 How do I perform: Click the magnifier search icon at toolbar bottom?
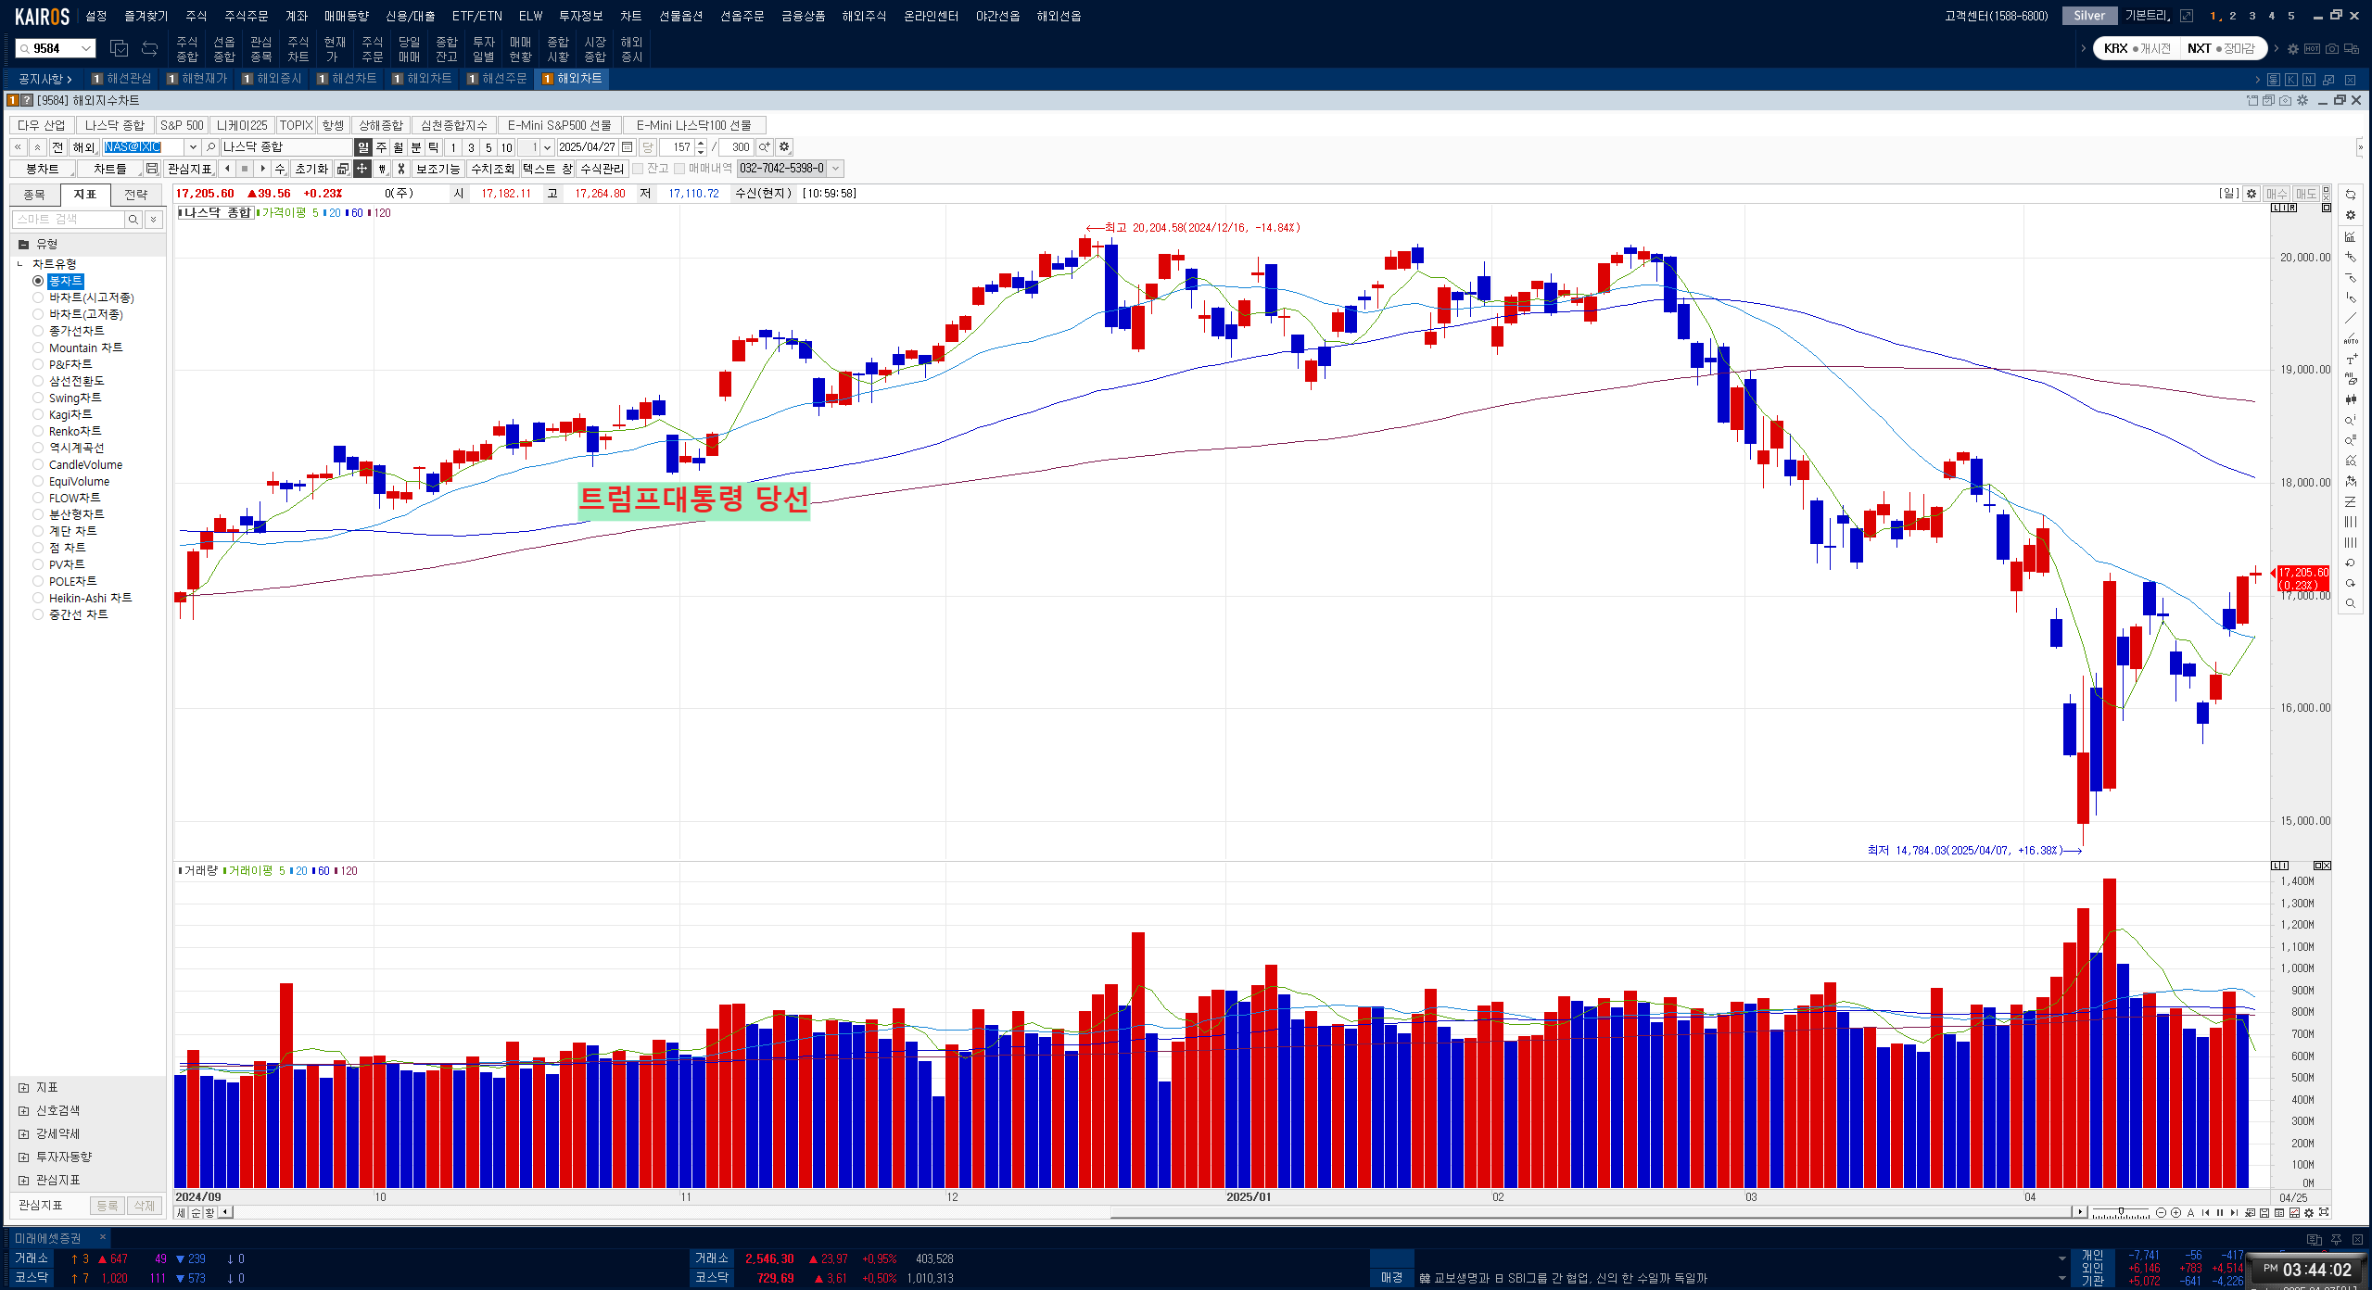click(x=2350, y=603)
